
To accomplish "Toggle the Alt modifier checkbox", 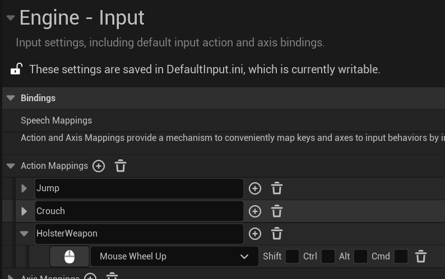I will (360, 257).
